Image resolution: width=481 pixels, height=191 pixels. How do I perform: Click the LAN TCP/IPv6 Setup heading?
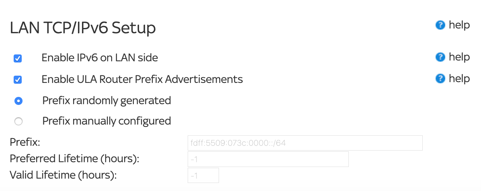click(82, 28)
